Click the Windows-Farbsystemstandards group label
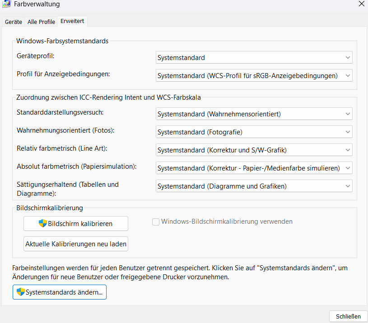The width and height of the screenshot is (368, 323). point(62,41)
